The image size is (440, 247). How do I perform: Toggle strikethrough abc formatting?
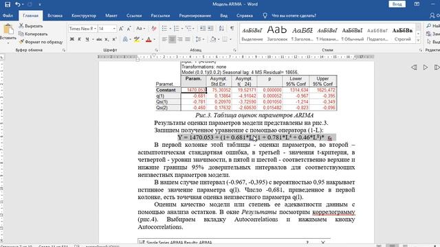click(x=99, y=39)
